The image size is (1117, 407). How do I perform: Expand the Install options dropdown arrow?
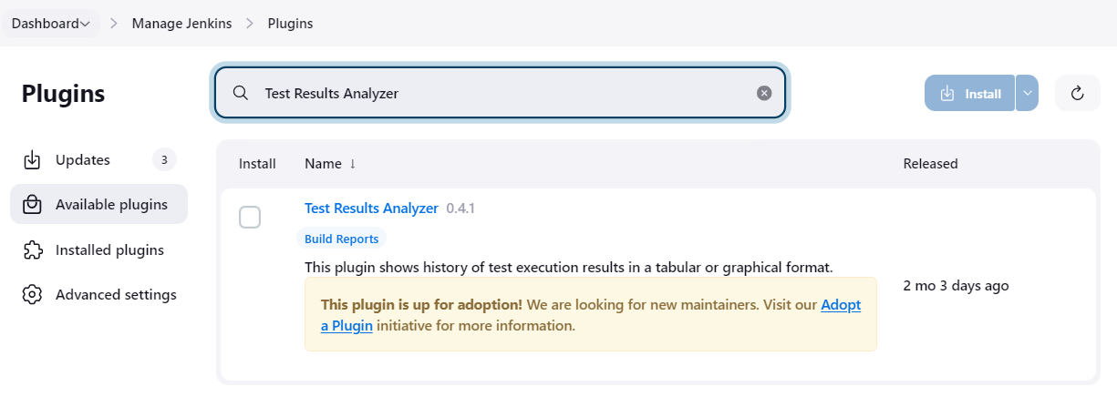tap(1028, 93)
